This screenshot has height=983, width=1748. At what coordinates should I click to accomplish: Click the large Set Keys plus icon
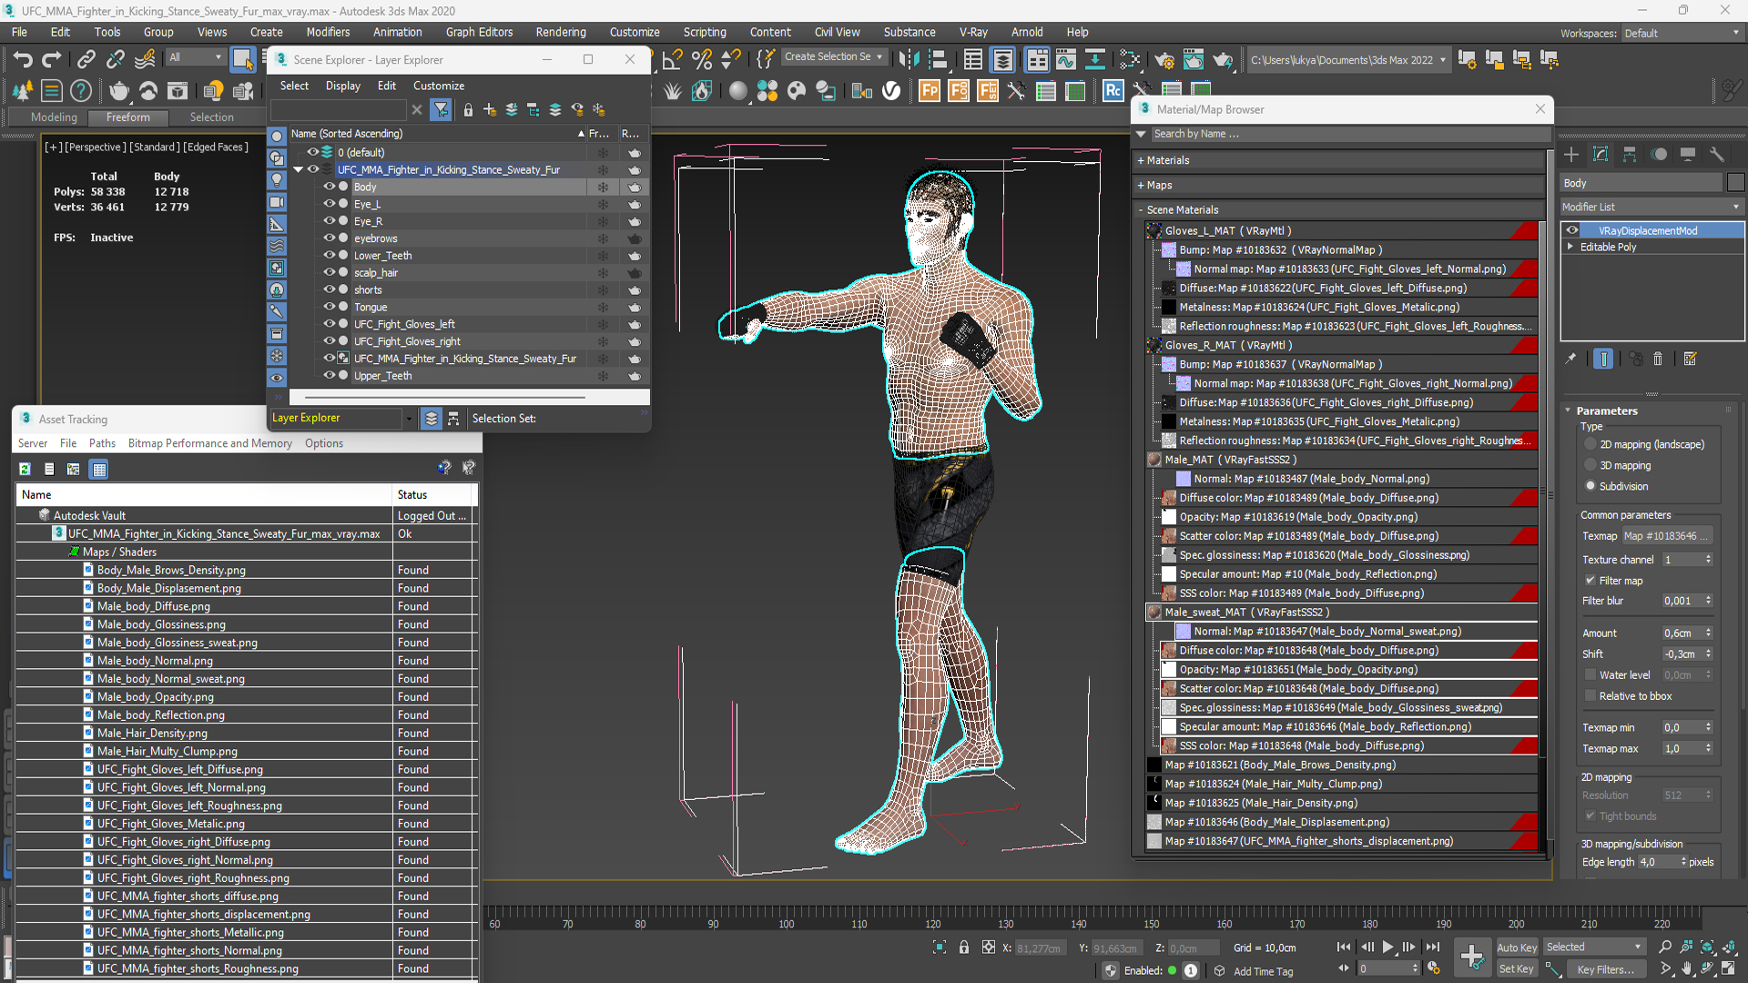point(1472,957)
